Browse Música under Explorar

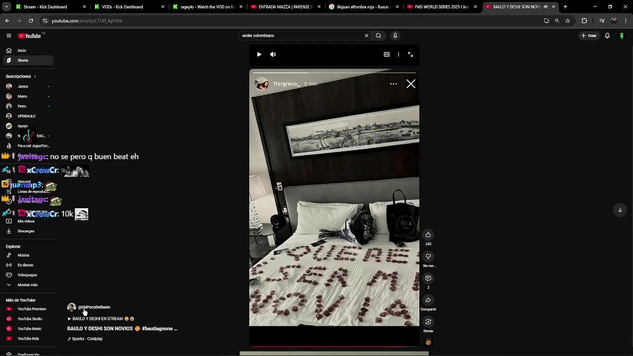(x=28, y=255)
